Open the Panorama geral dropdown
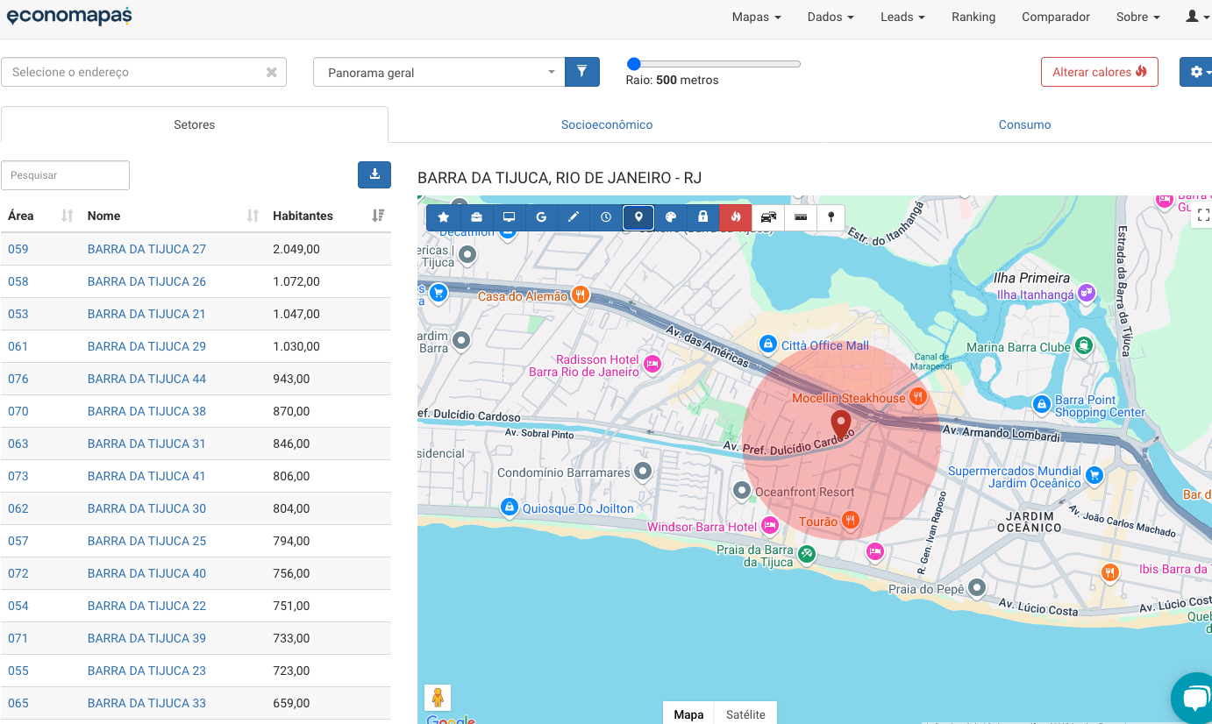Screen dimensions: 1212x724 click(438, 73)
